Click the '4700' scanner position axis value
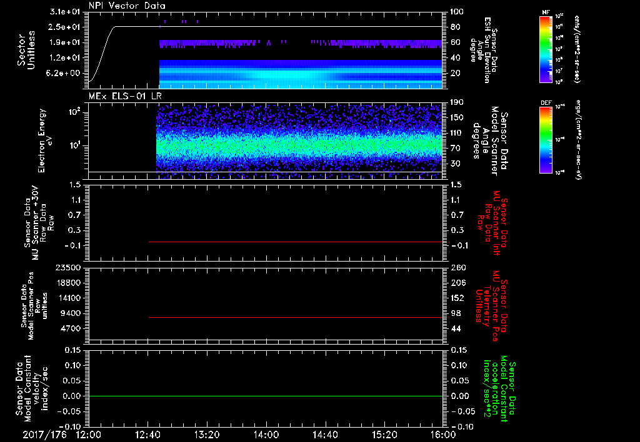Screen dimensions: 640x442 click(70, 328)
